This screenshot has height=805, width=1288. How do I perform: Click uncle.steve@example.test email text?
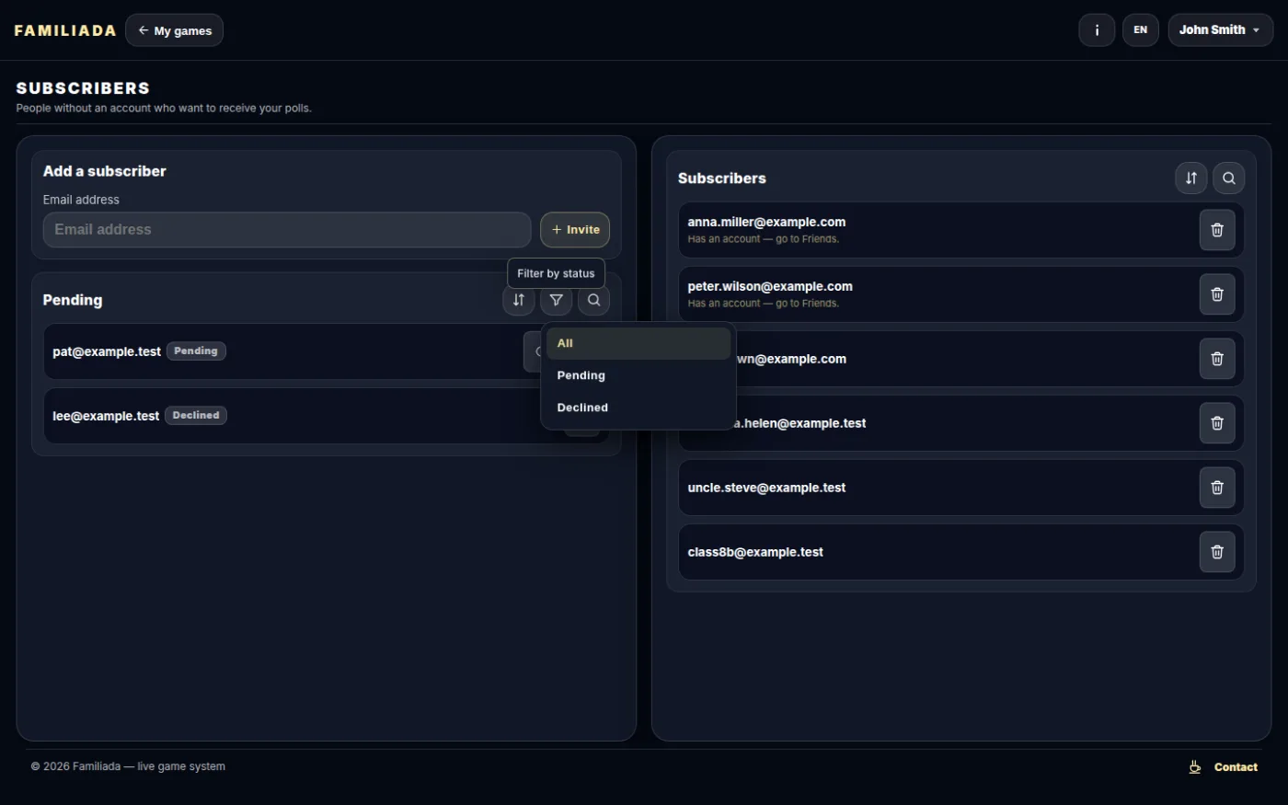[x=766, y=488]
